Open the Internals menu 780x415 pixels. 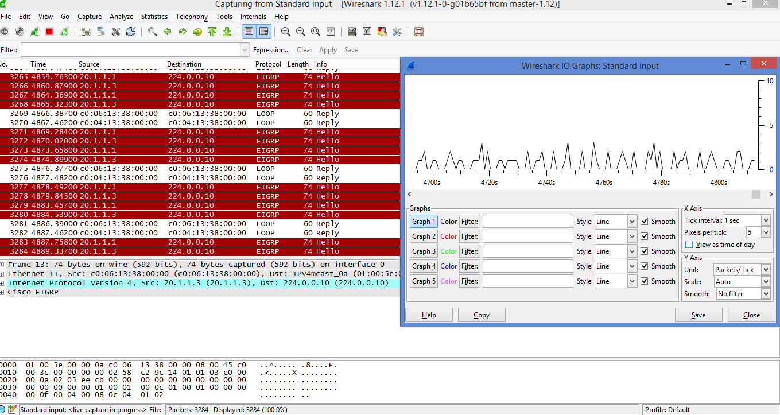(x=253, y=17)
